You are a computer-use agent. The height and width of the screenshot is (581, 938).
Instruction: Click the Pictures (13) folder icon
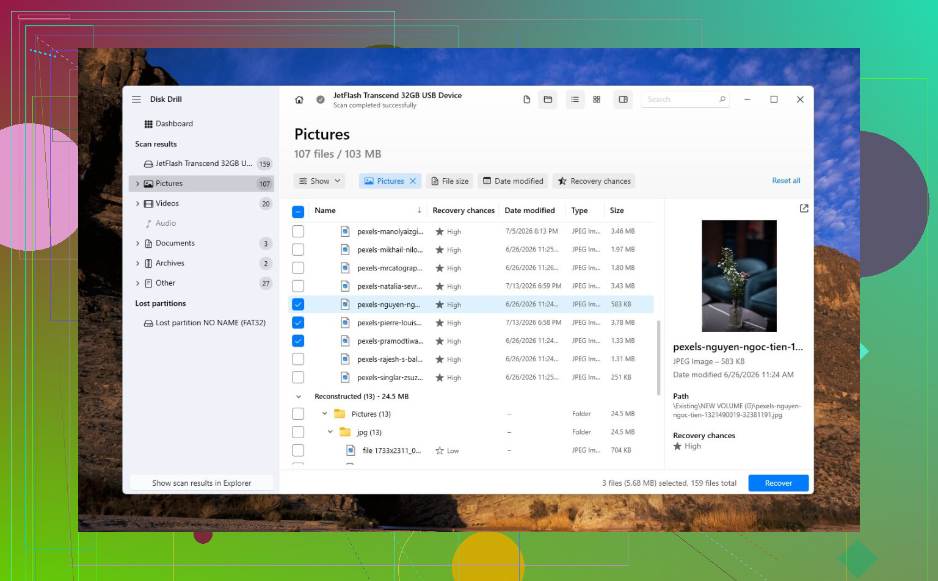click(x=340, y=414)
